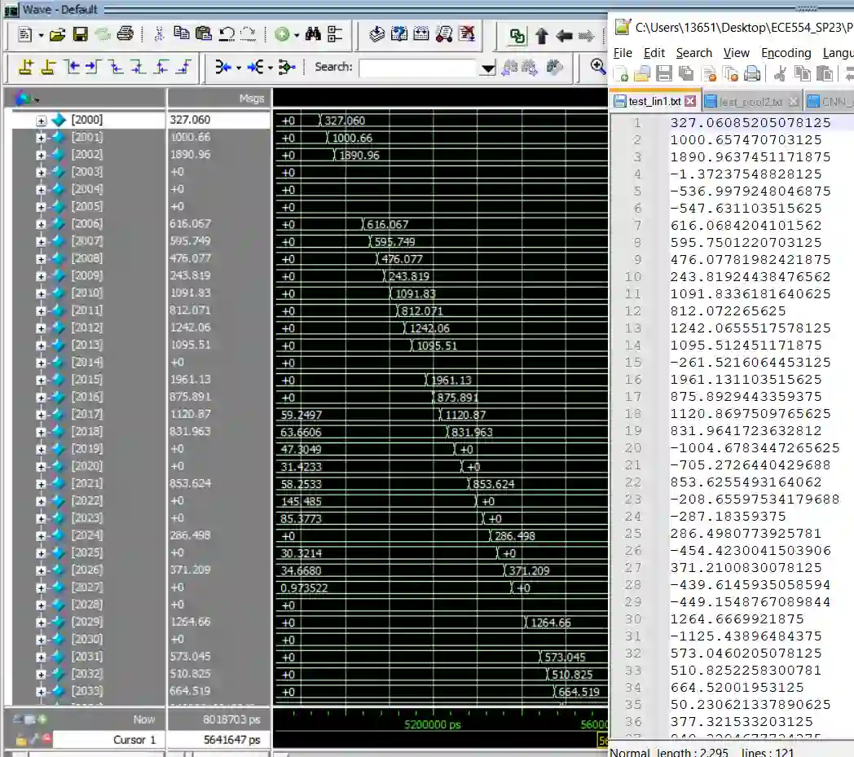Open the New file dropdown arrow

[x=41, y=35]
